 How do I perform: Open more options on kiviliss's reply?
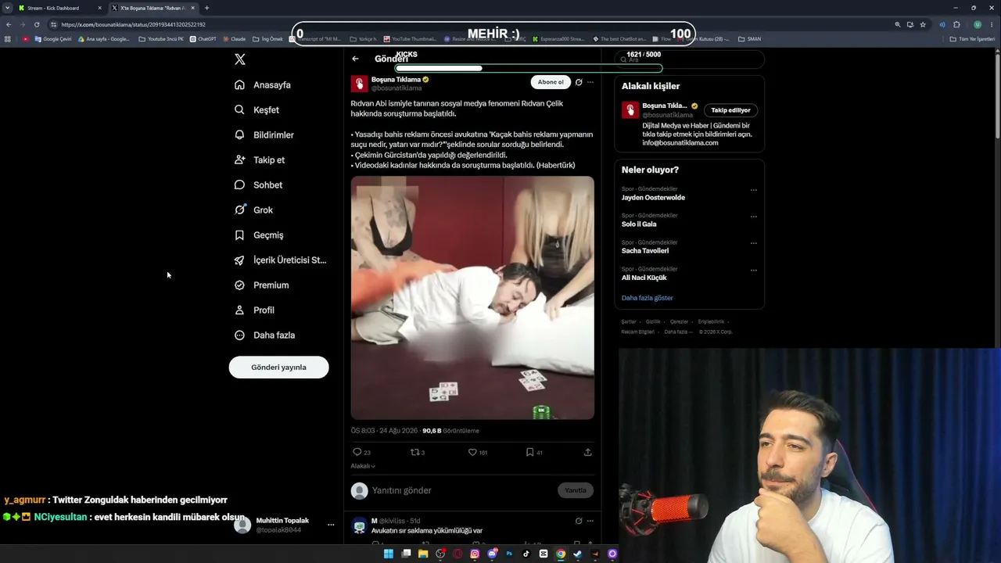590,521
